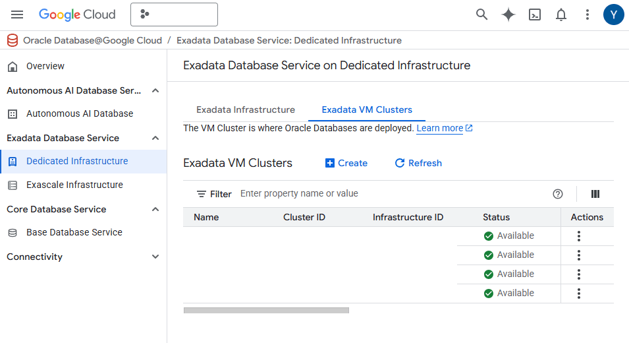Viewport: 629px width, 343px height.
Task: Sort by Cluster ID column header
Action: [x=304, y=217]
